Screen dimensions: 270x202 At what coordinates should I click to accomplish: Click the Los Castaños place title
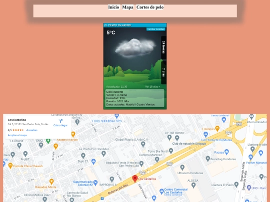tap(17, 120)
